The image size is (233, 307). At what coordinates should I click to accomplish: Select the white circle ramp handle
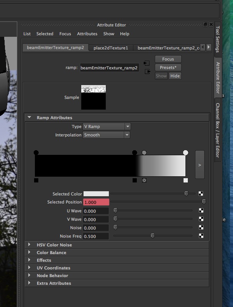click(x=185, y=153)
